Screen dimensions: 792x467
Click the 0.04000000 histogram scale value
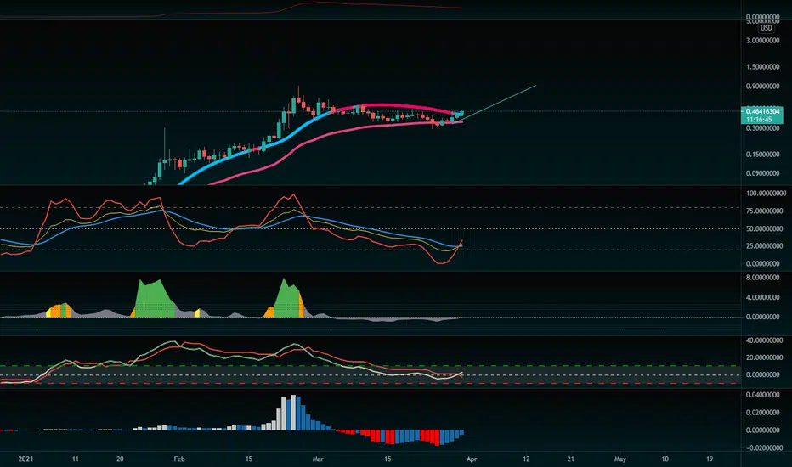763,395
